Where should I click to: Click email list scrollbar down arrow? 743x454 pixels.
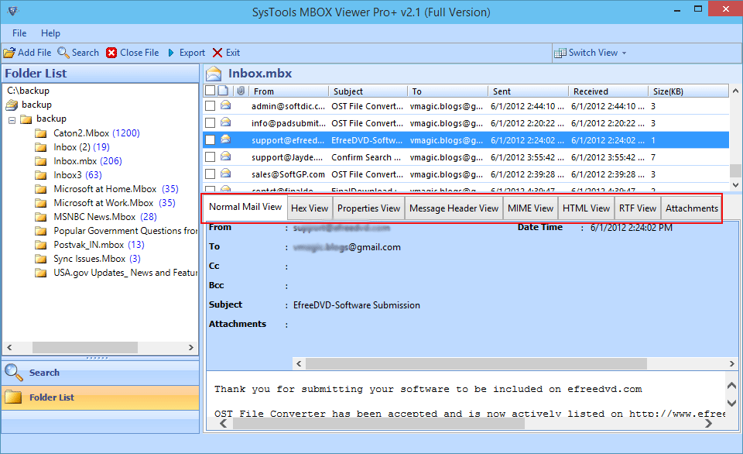click(735, 185)
